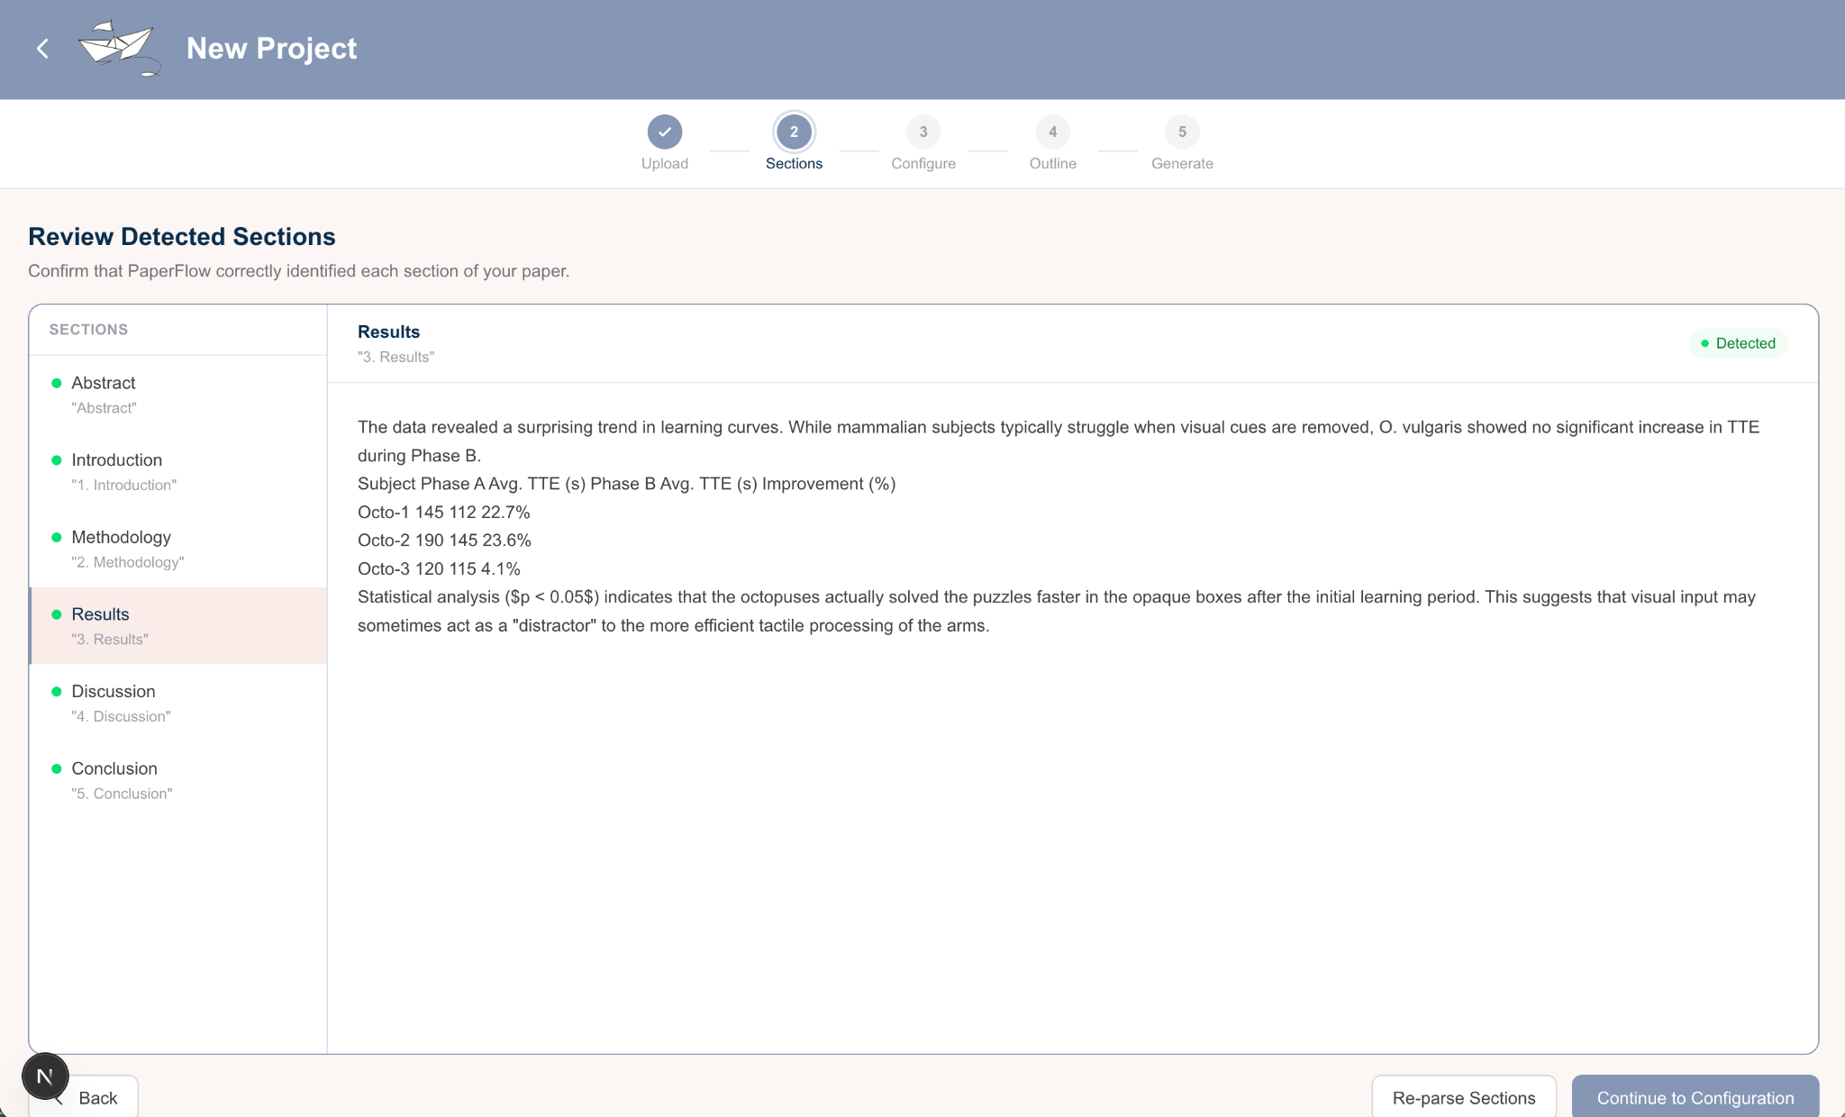Select the Introduction section

[x=177, y=471]
